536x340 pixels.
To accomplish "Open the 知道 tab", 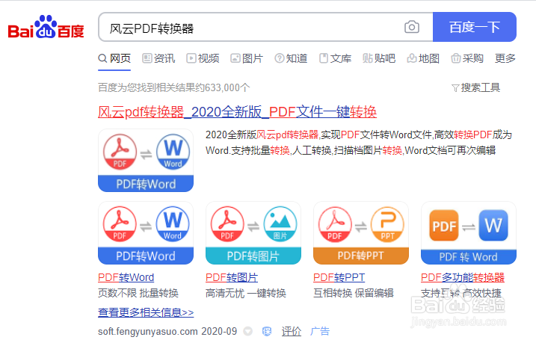I will coord(291,58).
